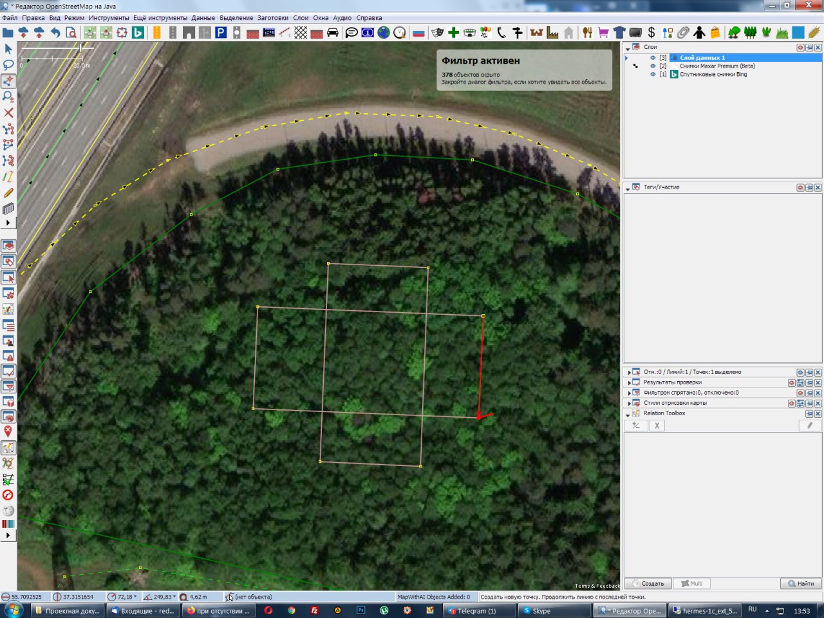Open Skype from the Windows taskbar
This screenshot has width=824, height=618.
coord(554,611)
